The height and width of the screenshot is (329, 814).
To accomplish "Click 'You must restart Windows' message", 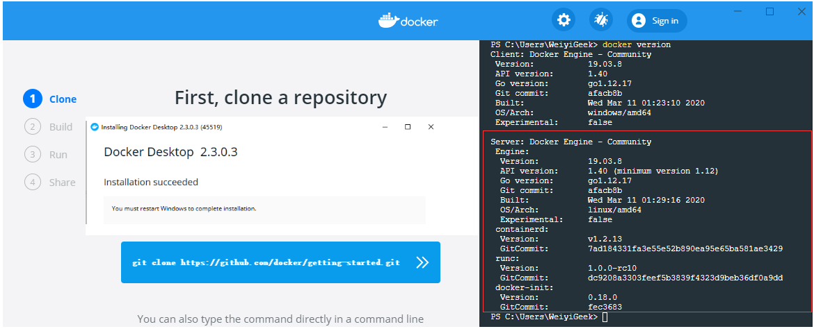I will click(x=184, y=209).
